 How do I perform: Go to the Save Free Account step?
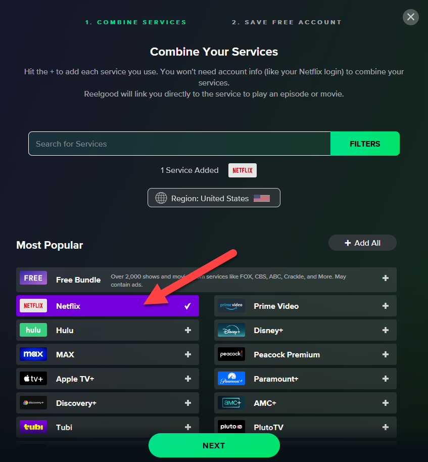click(x=287, y=22)
